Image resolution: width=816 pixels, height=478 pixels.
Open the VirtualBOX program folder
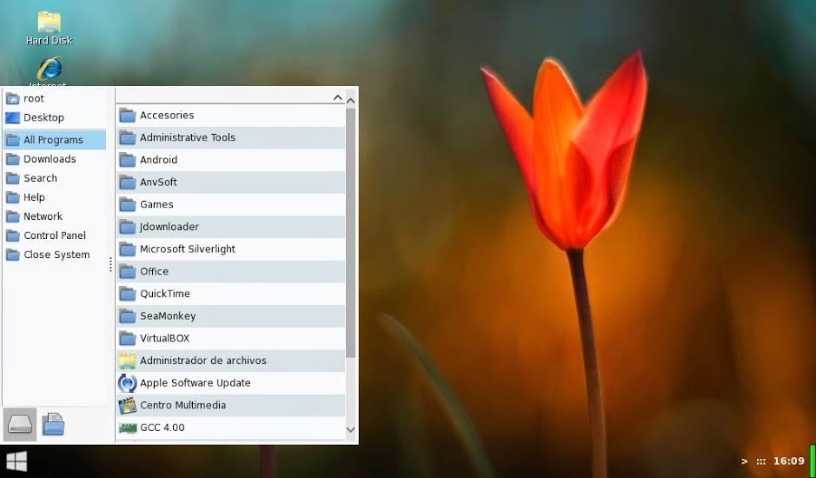[x=230, y=338]
